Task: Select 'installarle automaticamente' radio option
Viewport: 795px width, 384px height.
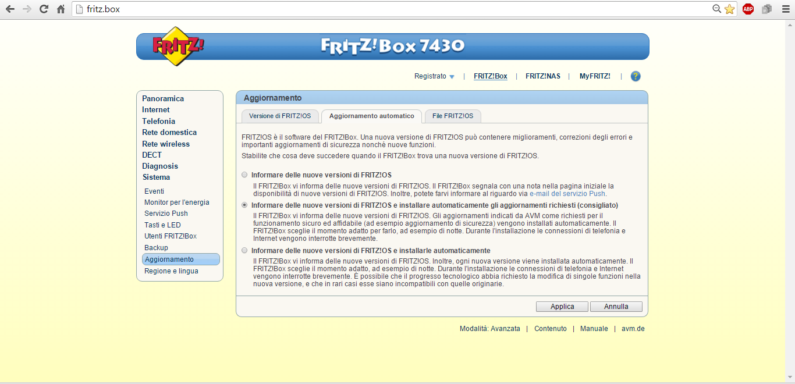Action: (244, 251)
